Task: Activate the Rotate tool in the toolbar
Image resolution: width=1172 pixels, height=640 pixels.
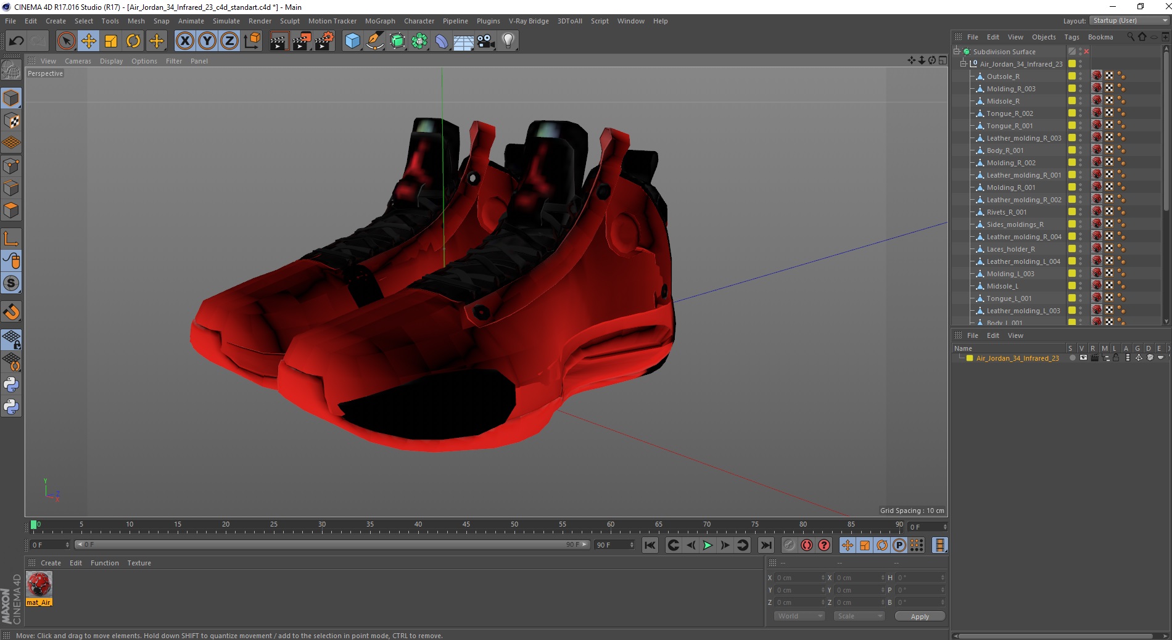Action: click(133, 41)
